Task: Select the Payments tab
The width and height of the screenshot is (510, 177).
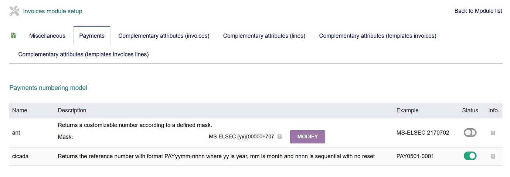Action: [92, 36]
